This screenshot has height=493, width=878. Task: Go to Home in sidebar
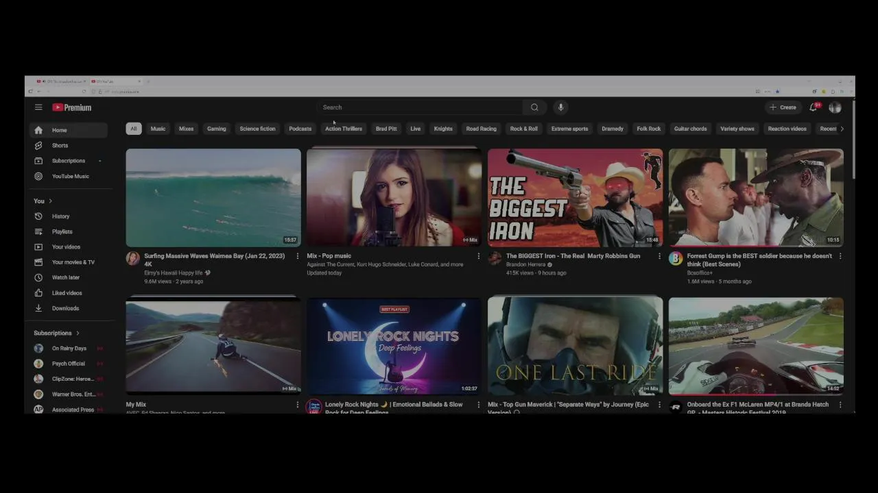coord(69,130)
